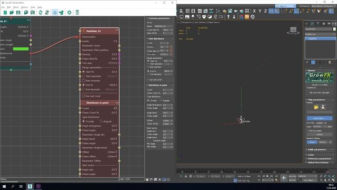The height and width of the screenshot is (190, 337).
Task: Click the open preset folder icon in Main parameters
Action: [316, 107]
